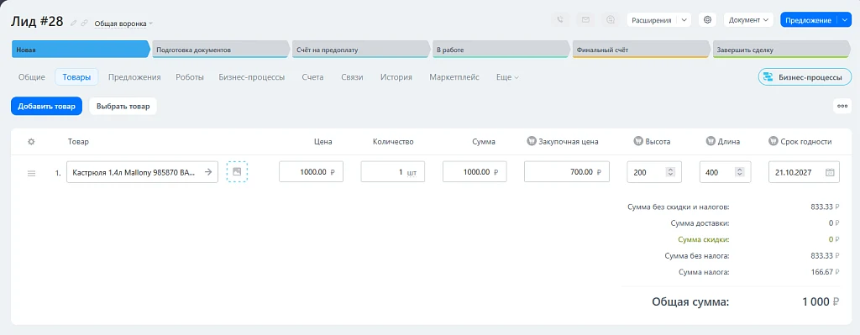The width and height of the screenshot is (860, 335).
Task: Change the шт unit in Количество field
Action: pyautogui.click(x=412, y=172)
